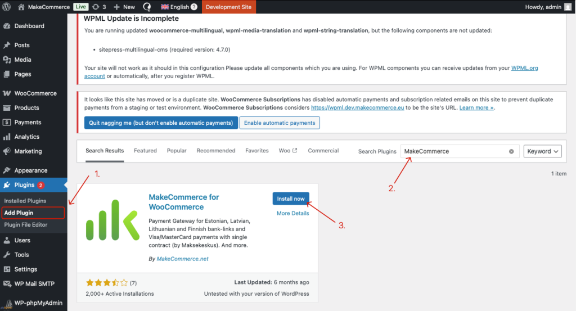Image resolution: width=576 pixels, height=311 pixels.
Task: Click the '2,000+ Active Installations' text
Action: pos(120,294)
